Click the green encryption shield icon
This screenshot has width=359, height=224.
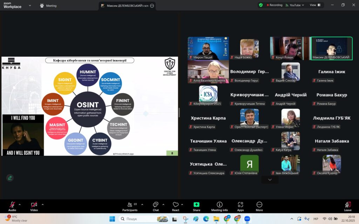coord(261,5)
